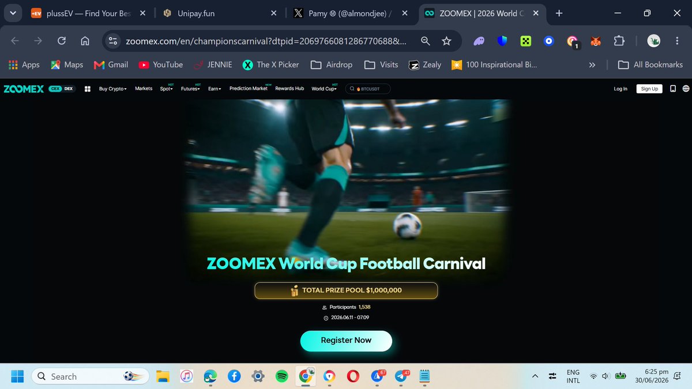Click the Total Prize Pool banner
Image resolution: width=692 pixels, height=389 pixels.
coord(346,290)
